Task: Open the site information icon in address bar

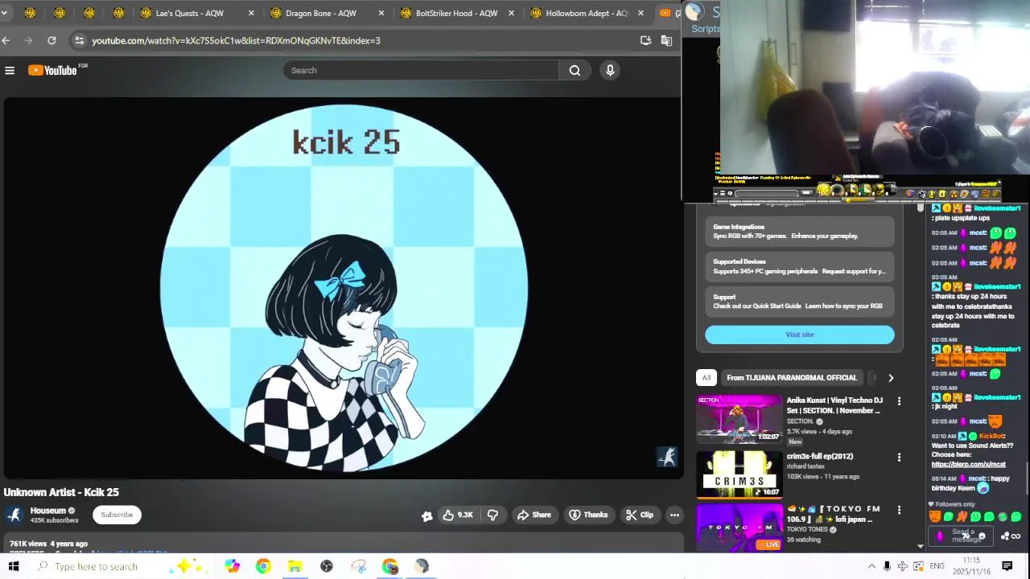Action: point(78,40)
